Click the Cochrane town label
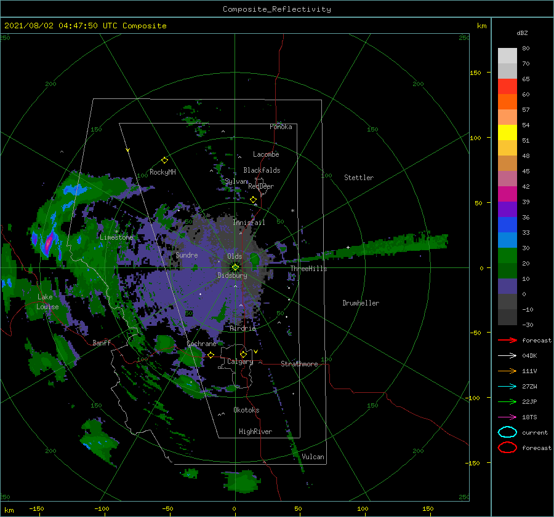 point(201,344)
